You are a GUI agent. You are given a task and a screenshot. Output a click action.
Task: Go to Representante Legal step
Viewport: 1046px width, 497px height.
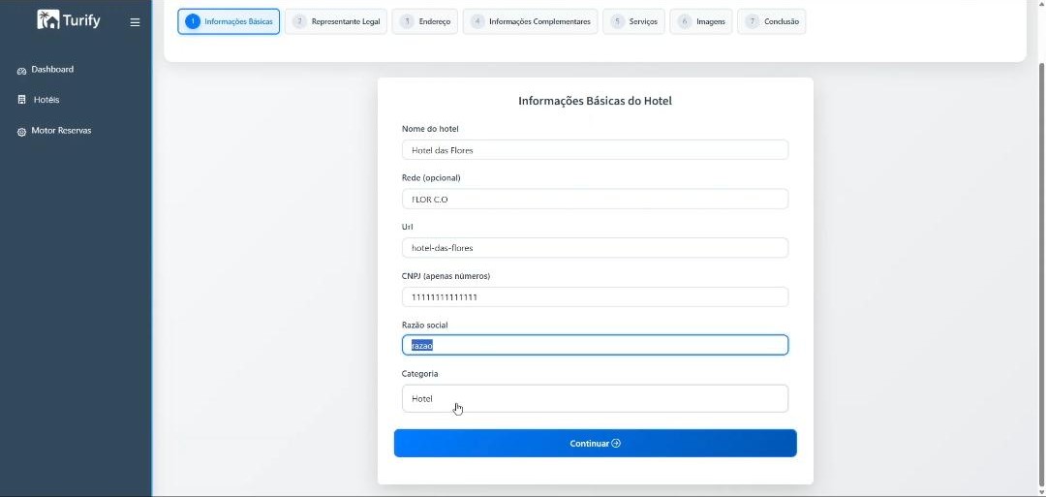click(x=335, y=21)
